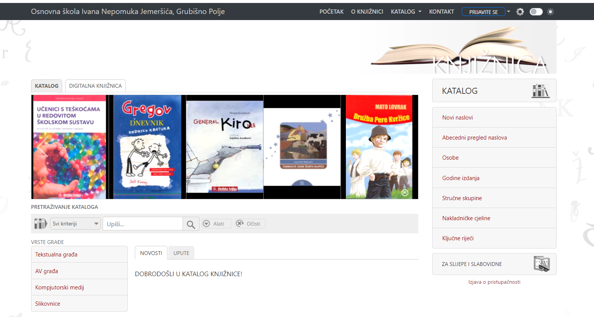Screen dimensions: 594x317
Task: Open the Svi kriteriji criteria dropdown
Action: pos(75,224)
